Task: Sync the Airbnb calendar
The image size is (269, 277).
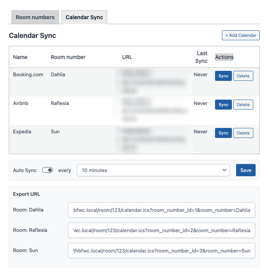Action: [x=223, y=105]
